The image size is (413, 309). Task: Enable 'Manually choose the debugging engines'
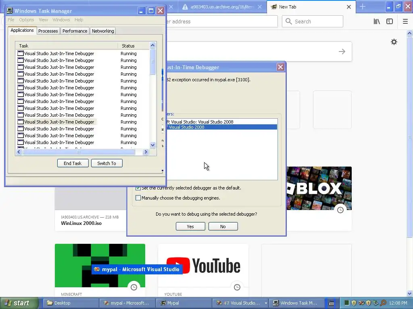138,198
